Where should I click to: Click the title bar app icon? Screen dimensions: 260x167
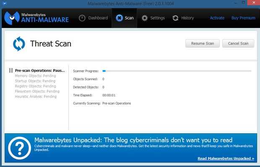(5, 3)
